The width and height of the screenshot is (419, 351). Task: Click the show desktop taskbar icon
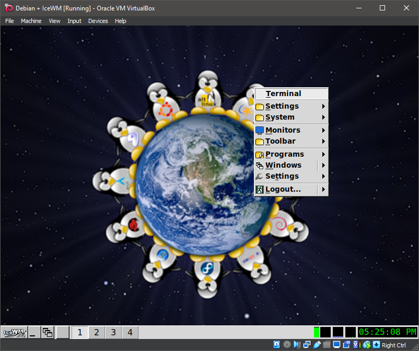(34, 332)
